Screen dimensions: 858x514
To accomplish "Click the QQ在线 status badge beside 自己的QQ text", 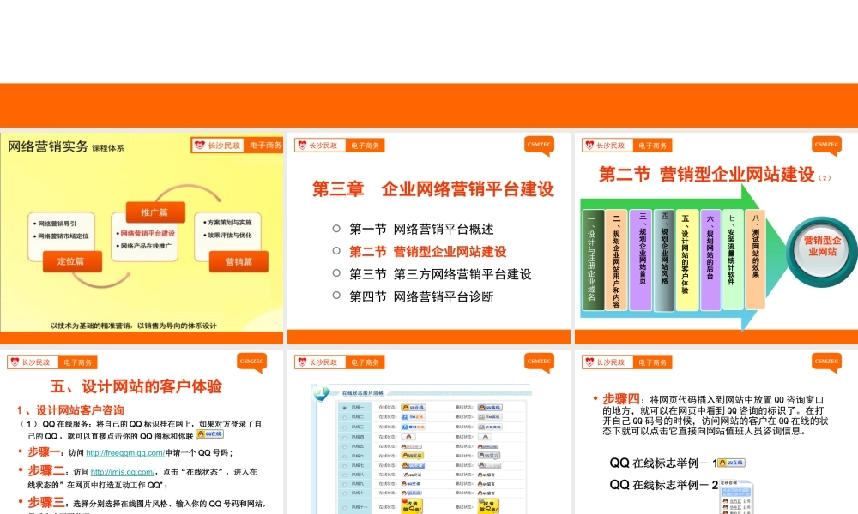I will click(210, 434).
